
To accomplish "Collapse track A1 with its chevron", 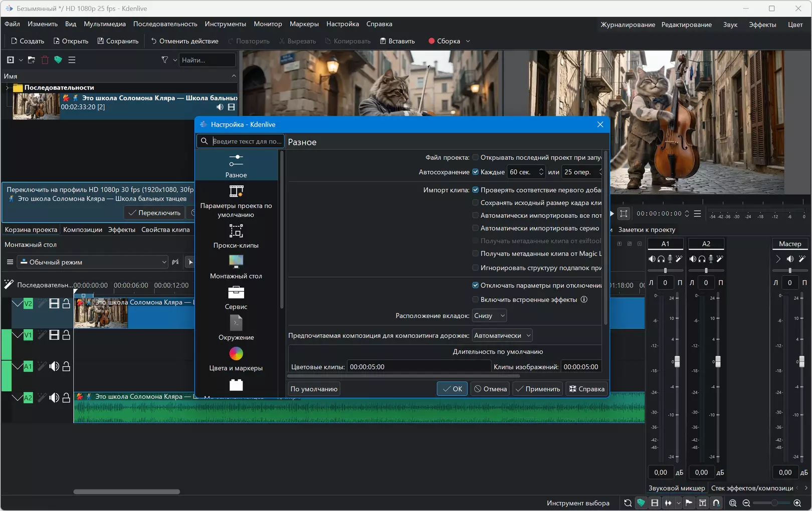I will (17, 367).
